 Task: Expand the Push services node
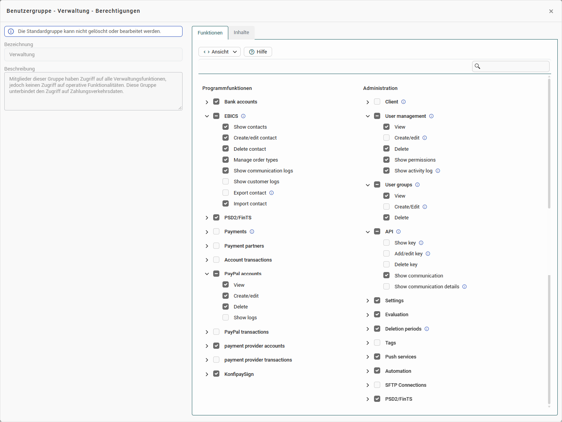point(368,357)
